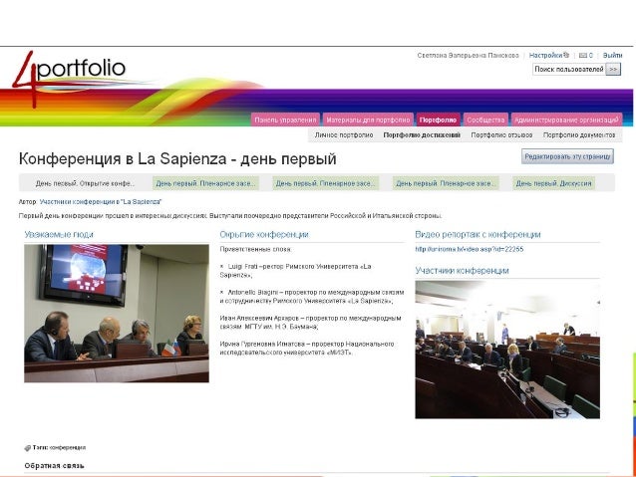Click the Приветственные слова text
Image resolution: width=636 pixels, height=477 pixels.
(255, 249)
